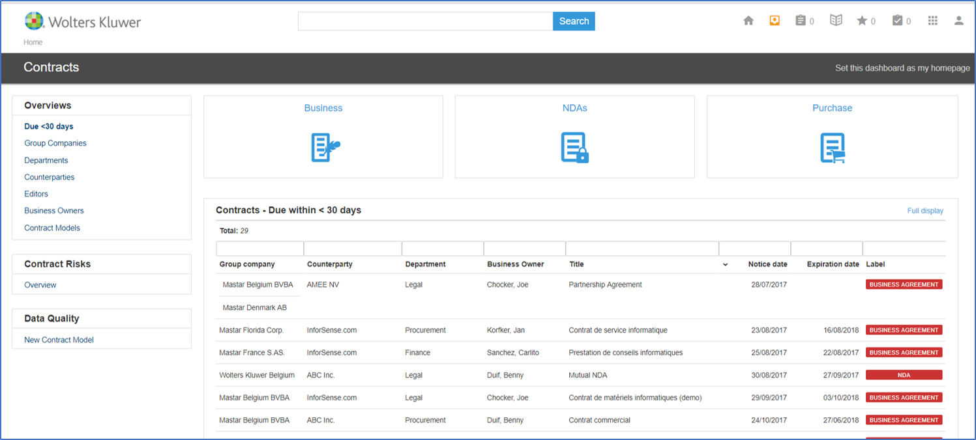Viewport: 976px width, 440px height.
Task: Click the Counterparty column filter box
Action: (352, 249)
